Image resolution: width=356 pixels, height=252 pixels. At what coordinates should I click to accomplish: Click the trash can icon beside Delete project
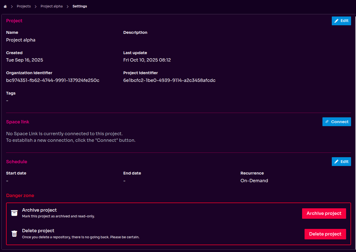[14, 234]
